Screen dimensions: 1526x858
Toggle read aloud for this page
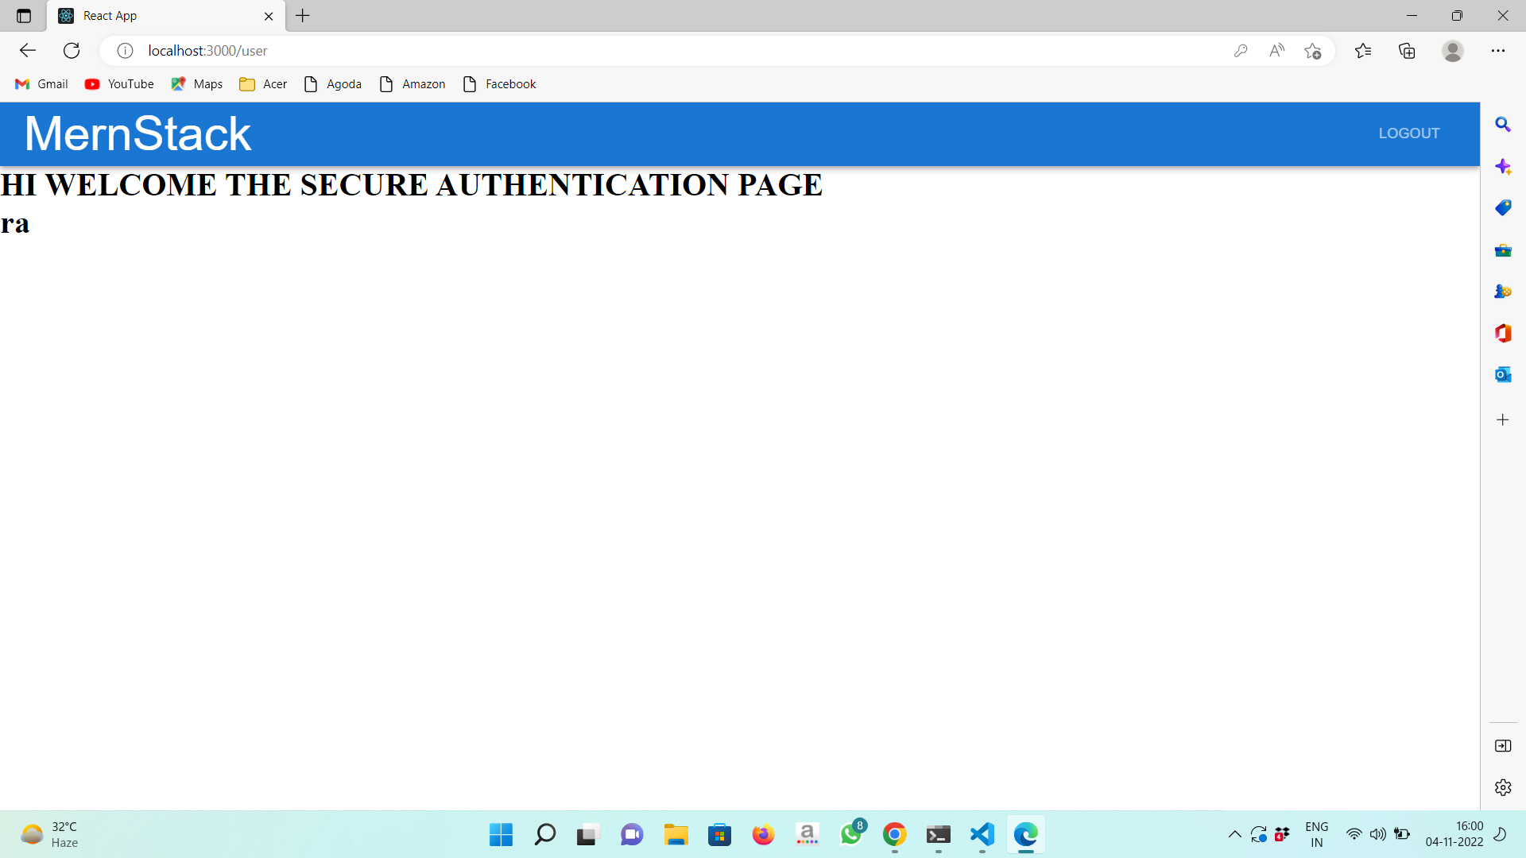pyautogui.click(x=1276, y=50)
